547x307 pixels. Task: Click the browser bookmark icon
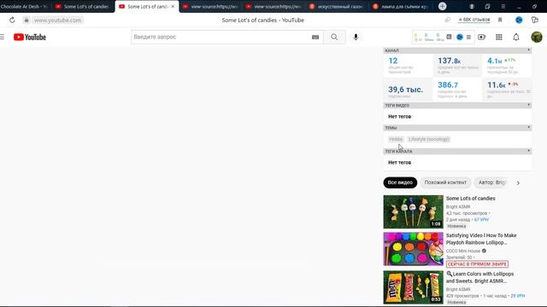coord(500,20)
